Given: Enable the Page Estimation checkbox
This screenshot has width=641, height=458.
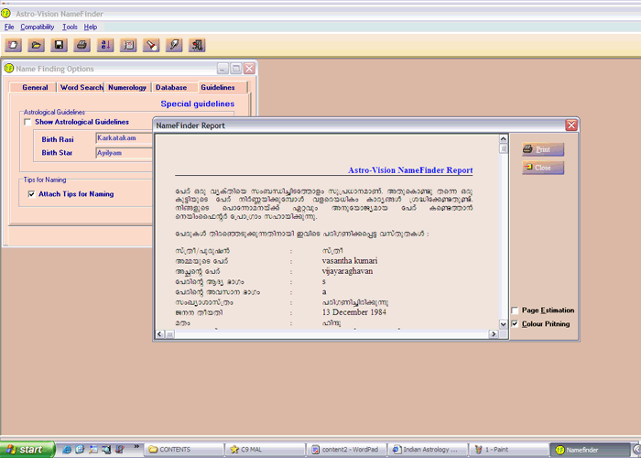Looking at the screenshot, I should [x=515, y=311].
